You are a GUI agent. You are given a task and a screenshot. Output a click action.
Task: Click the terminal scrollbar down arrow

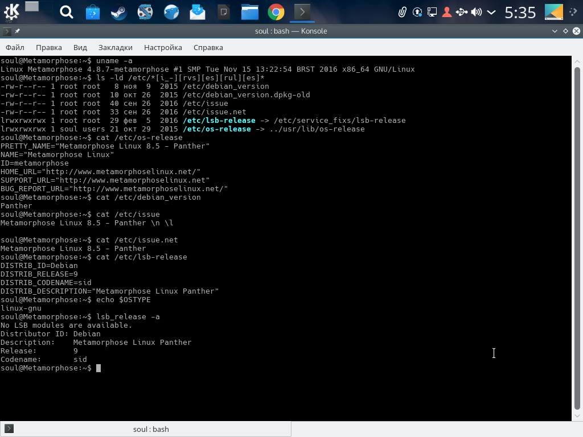click(577, 416)
